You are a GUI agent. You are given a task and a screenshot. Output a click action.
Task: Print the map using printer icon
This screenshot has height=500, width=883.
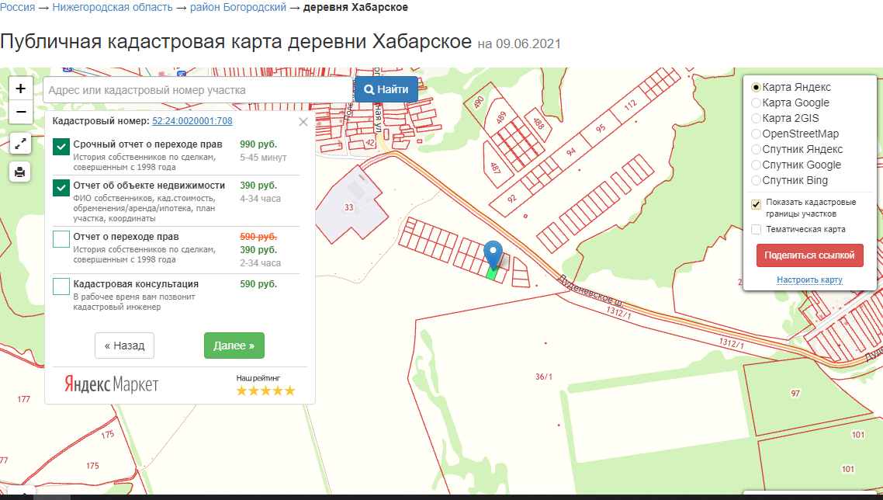click(20, 172)
